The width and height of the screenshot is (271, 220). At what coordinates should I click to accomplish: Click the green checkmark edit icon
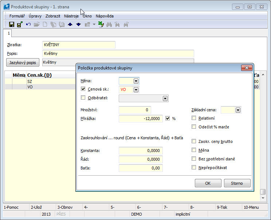pos(101,24)
